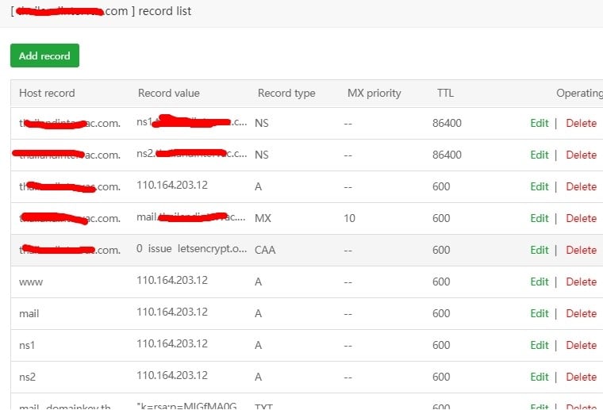Delete the CAA letsencrypt record

(581, 250)
